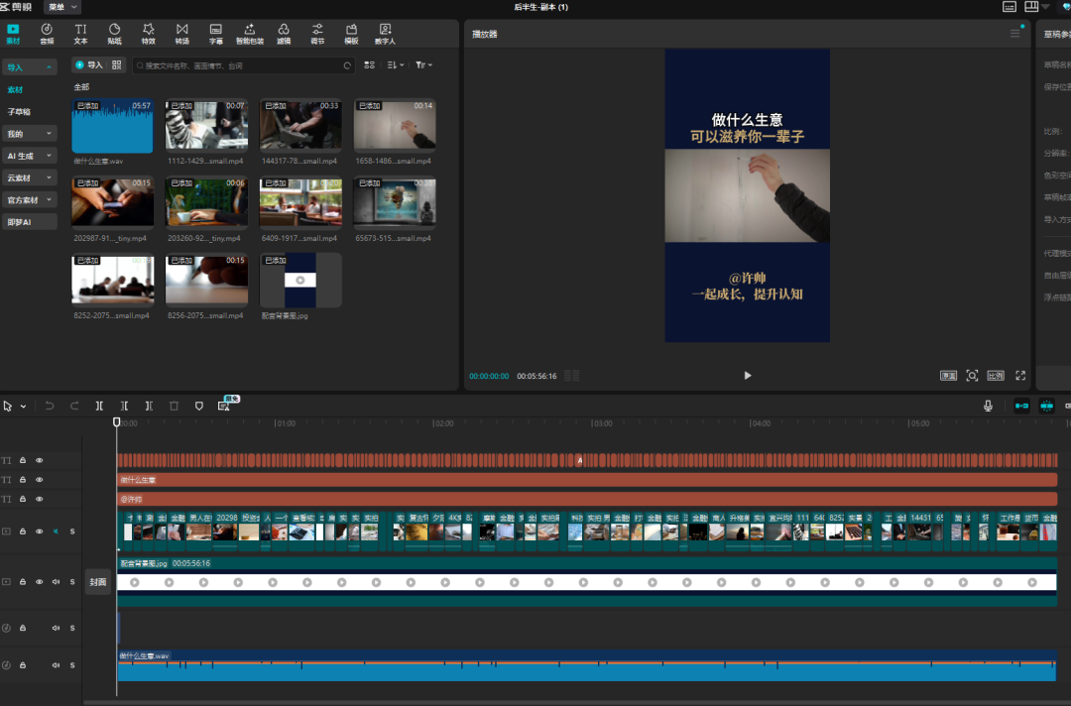1071x706 pixels.
Task: Open the 文本 (text) panel
Action: click(x=80, y=34)
